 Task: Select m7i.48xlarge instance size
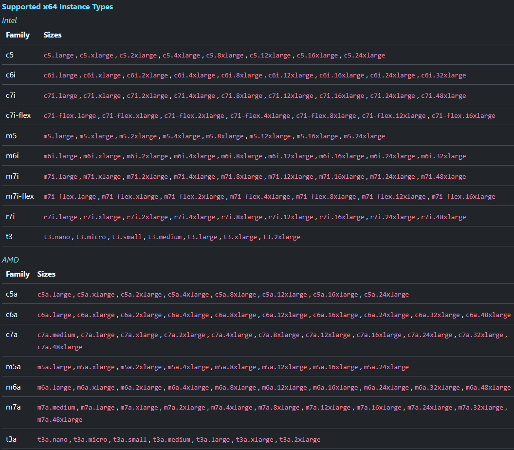[443, 176]
